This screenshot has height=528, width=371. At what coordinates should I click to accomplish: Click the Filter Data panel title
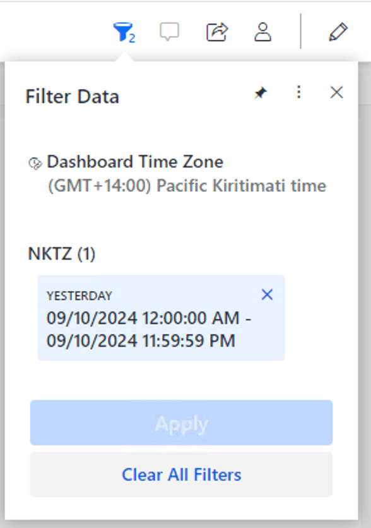pyautogui.click(x=73, y=97)
